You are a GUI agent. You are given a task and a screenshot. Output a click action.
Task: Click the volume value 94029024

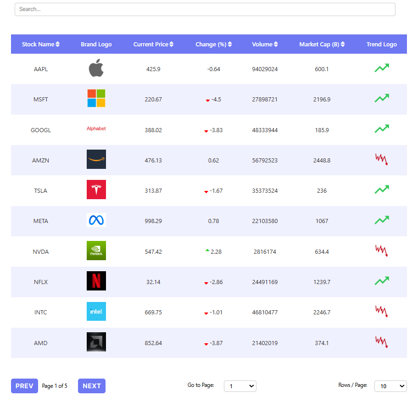(265, 69)
